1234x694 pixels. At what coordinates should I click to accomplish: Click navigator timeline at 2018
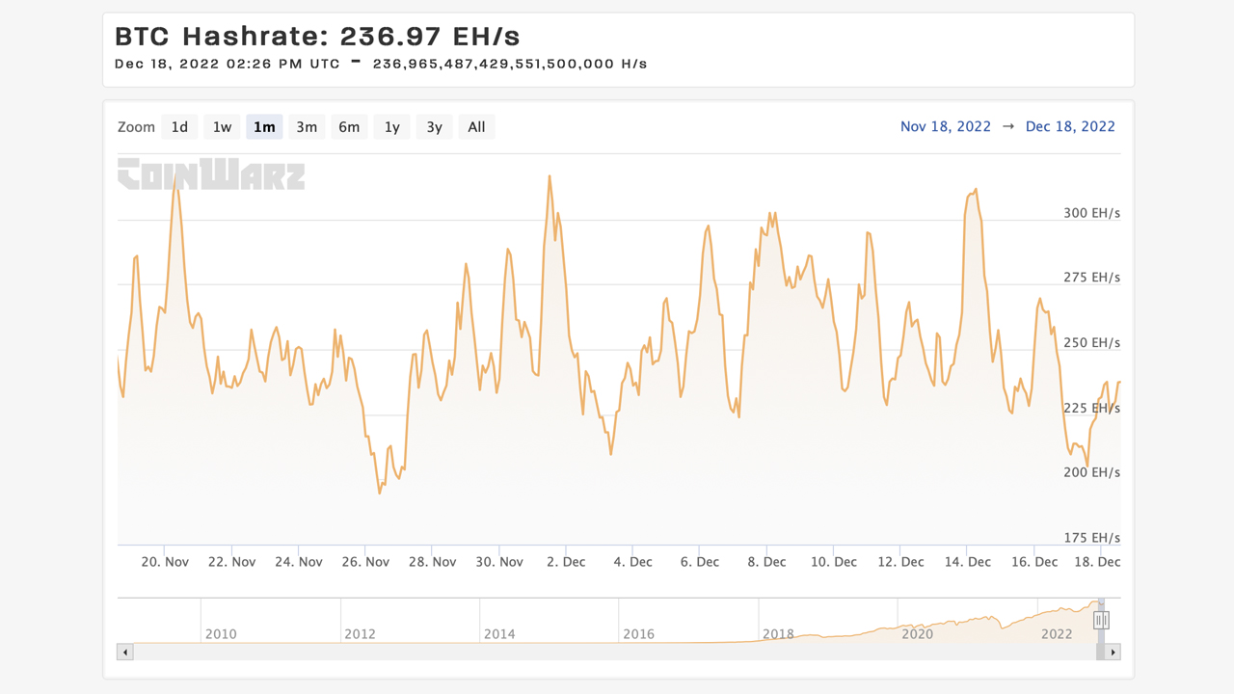[x=778, y=634]
